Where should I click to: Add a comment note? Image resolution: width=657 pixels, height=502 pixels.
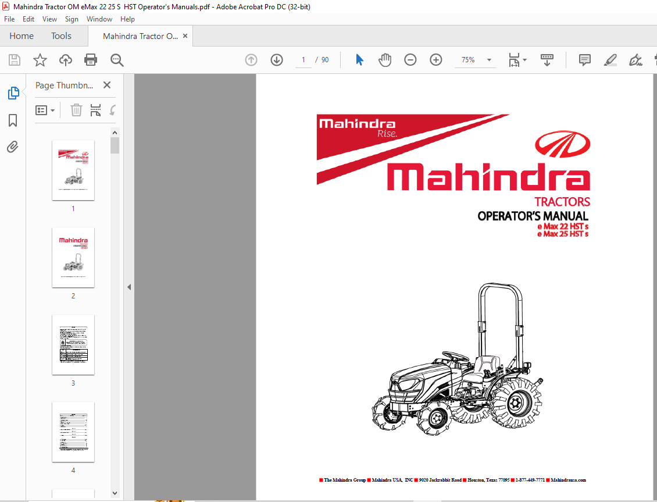584,60
